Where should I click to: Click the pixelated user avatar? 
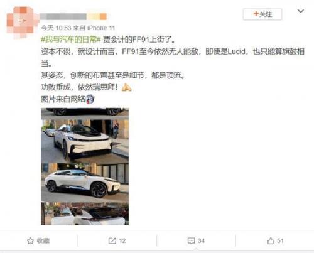pyautogui.click(x=20, y=22)
